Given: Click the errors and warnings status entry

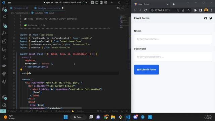Looking at the screenshot, I should (29, 111).
